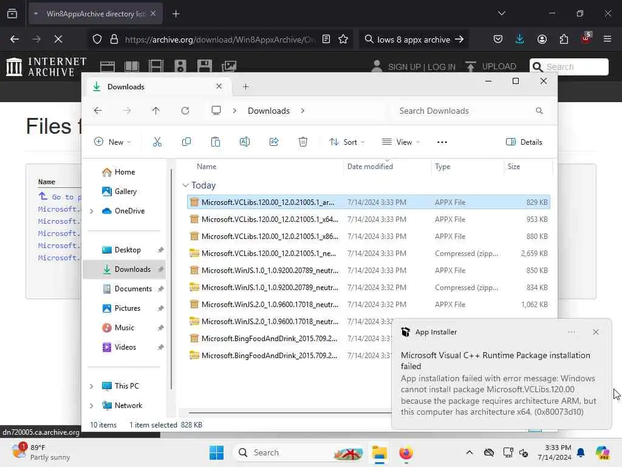Image resolution: width=622 pixels, height=467 pixels.
Task: Open the New item dropdown
Action: click(112, 142)
